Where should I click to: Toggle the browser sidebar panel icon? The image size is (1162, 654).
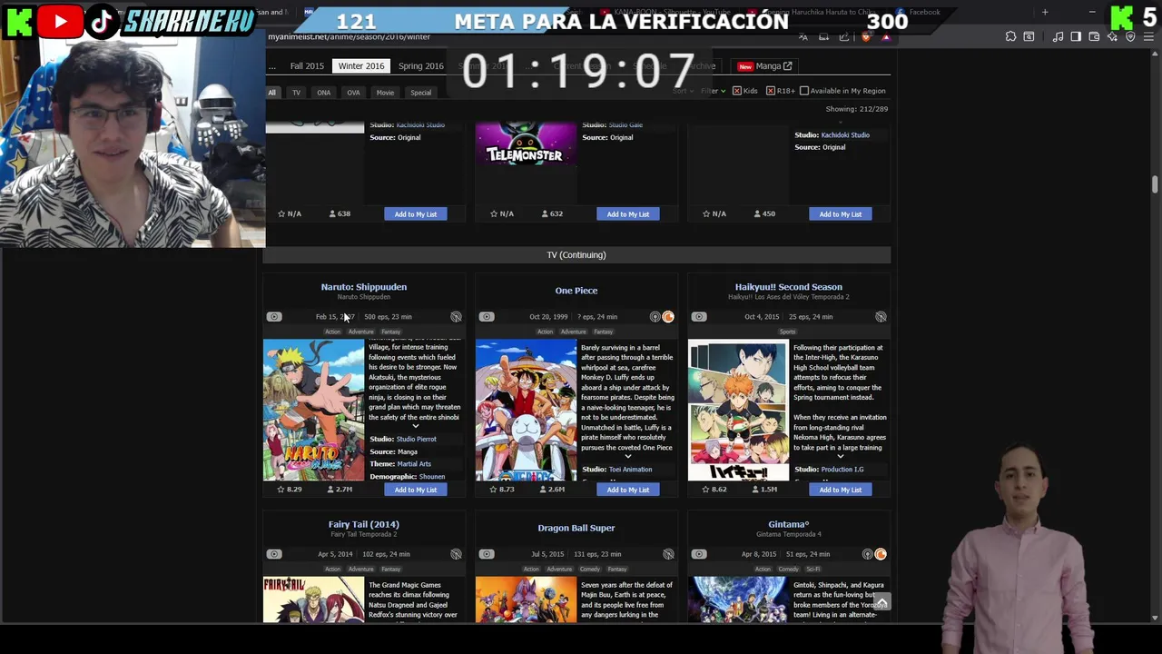tap(1076, 36)
